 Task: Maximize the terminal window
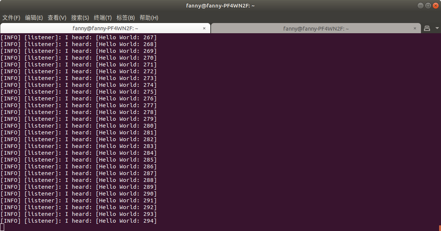tap(428, 5)
